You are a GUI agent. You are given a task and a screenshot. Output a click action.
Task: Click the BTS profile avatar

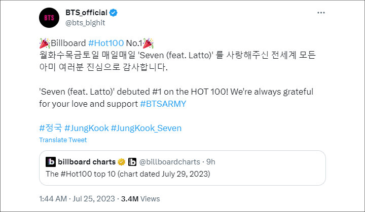point(49,18)
